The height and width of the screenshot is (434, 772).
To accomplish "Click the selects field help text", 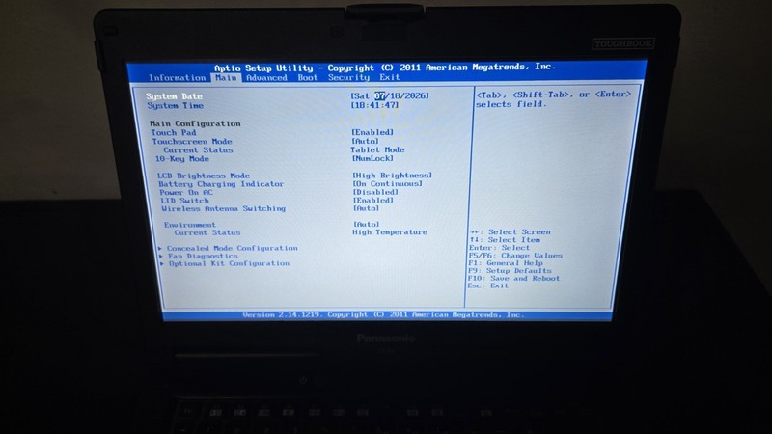I will pos(511,104).
